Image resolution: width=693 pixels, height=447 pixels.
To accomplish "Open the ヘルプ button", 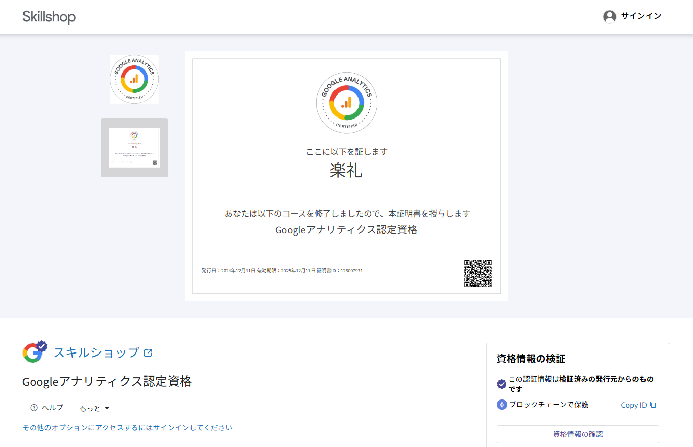I will coord(46,408).
